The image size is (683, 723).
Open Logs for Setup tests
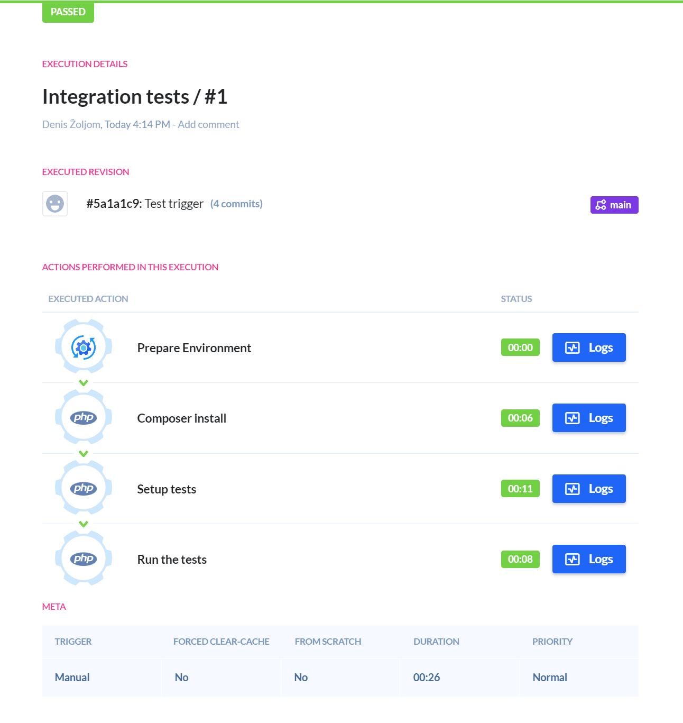[589, 489]
